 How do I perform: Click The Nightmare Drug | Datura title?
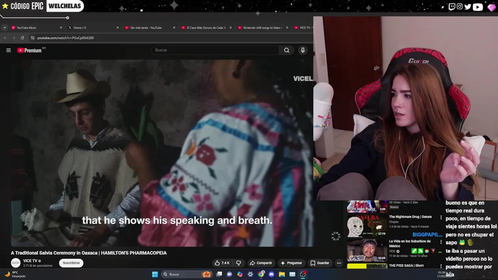tap(410, 217)
